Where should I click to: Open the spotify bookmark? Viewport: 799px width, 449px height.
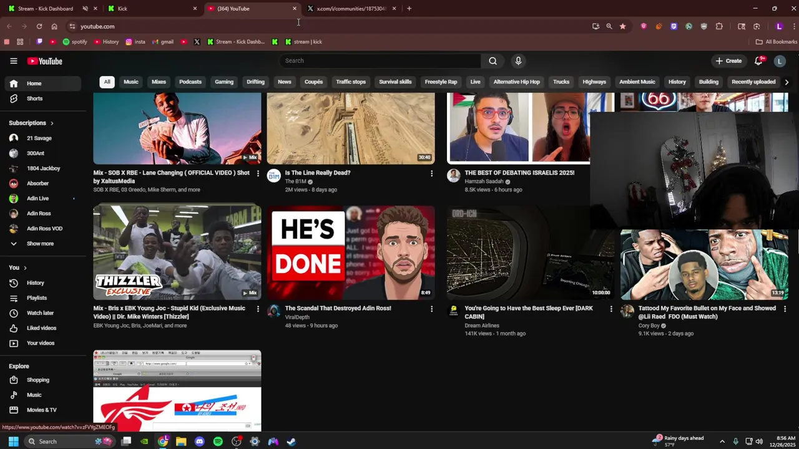[x=75, y=42]
